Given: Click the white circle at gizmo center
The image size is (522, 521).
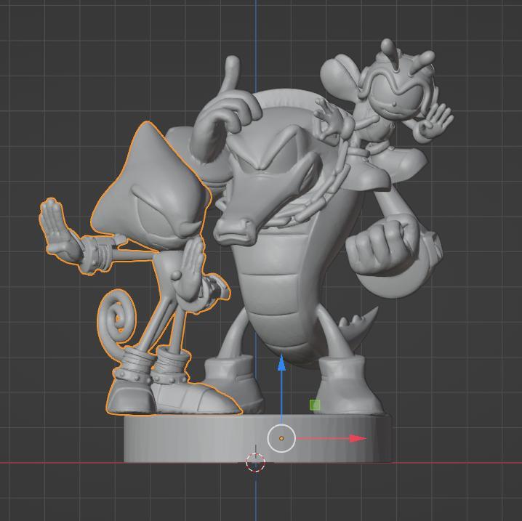Looking at the screenshot, I should coord(281,438).
